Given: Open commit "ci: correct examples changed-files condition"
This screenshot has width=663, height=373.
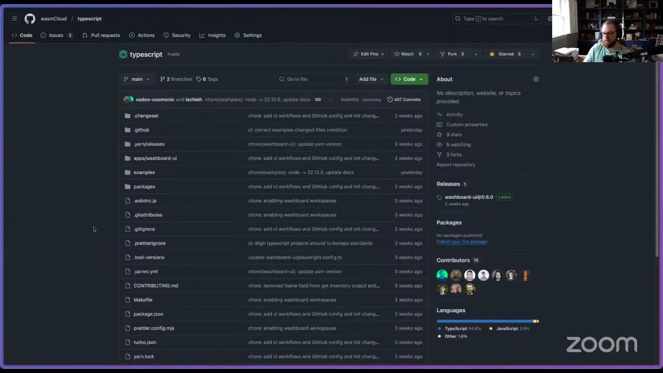Looking at the screenshot, I should pyautogui.click(x=298, y=130).
